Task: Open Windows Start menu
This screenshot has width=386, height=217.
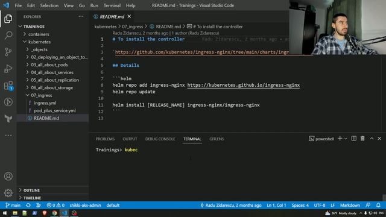Action: pyautogui.click(x=5, y=213)
